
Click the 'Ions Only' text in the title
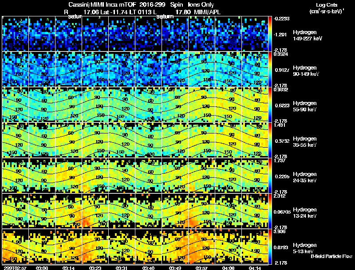201,4
